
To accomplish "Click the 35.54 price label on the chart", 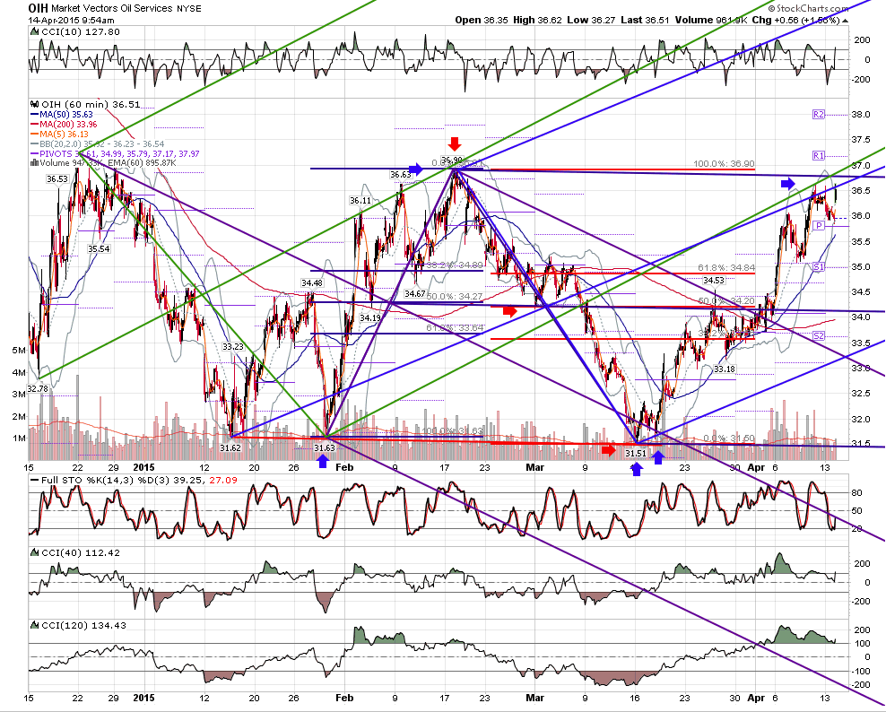I will pyautogui.click(x=99, y=248).
